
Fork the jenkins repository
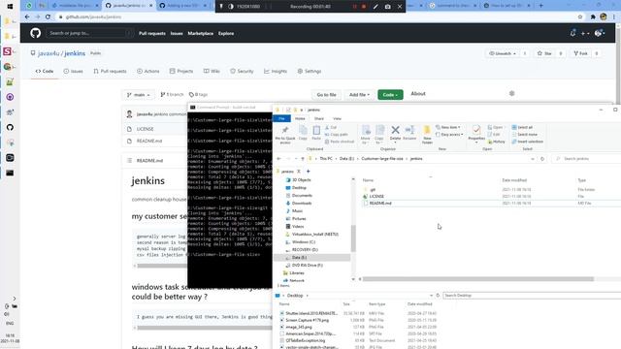click(580, 53)
